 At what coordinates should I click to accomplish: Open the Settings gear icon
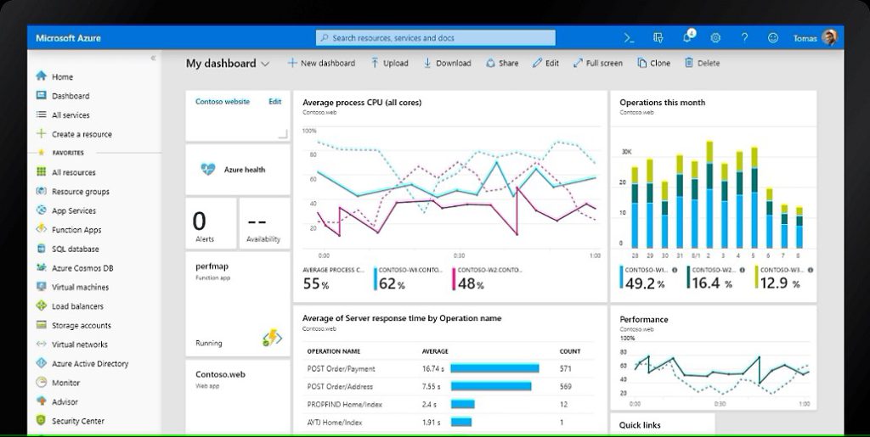(715, 37)
